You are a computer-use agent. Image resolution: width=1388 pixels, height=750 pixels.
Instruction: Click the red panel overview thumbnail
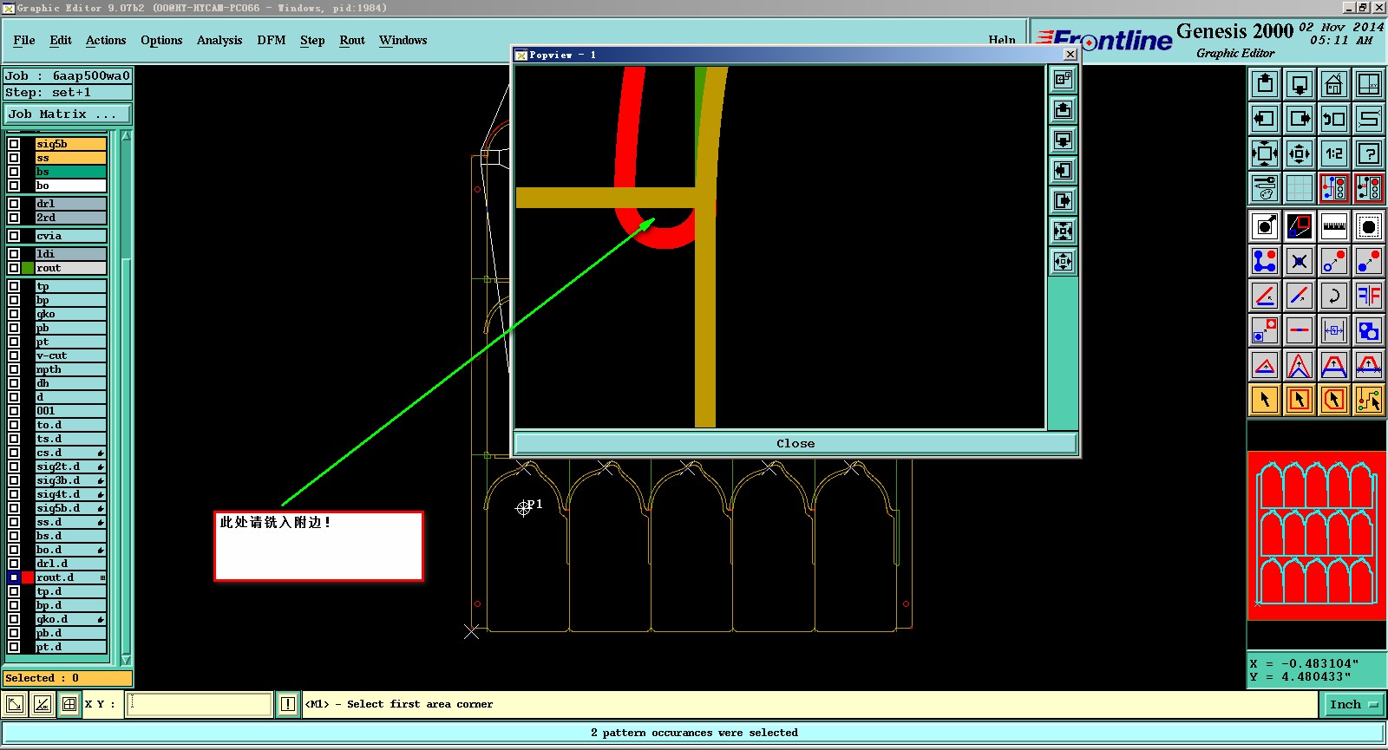pyautogui.click(x=1317, y=535)
